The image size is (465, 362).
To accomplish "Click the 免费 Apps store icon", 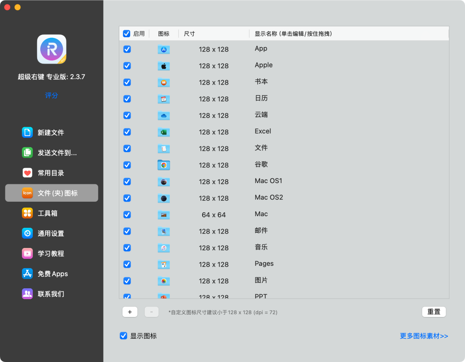I will coord(28,274).
